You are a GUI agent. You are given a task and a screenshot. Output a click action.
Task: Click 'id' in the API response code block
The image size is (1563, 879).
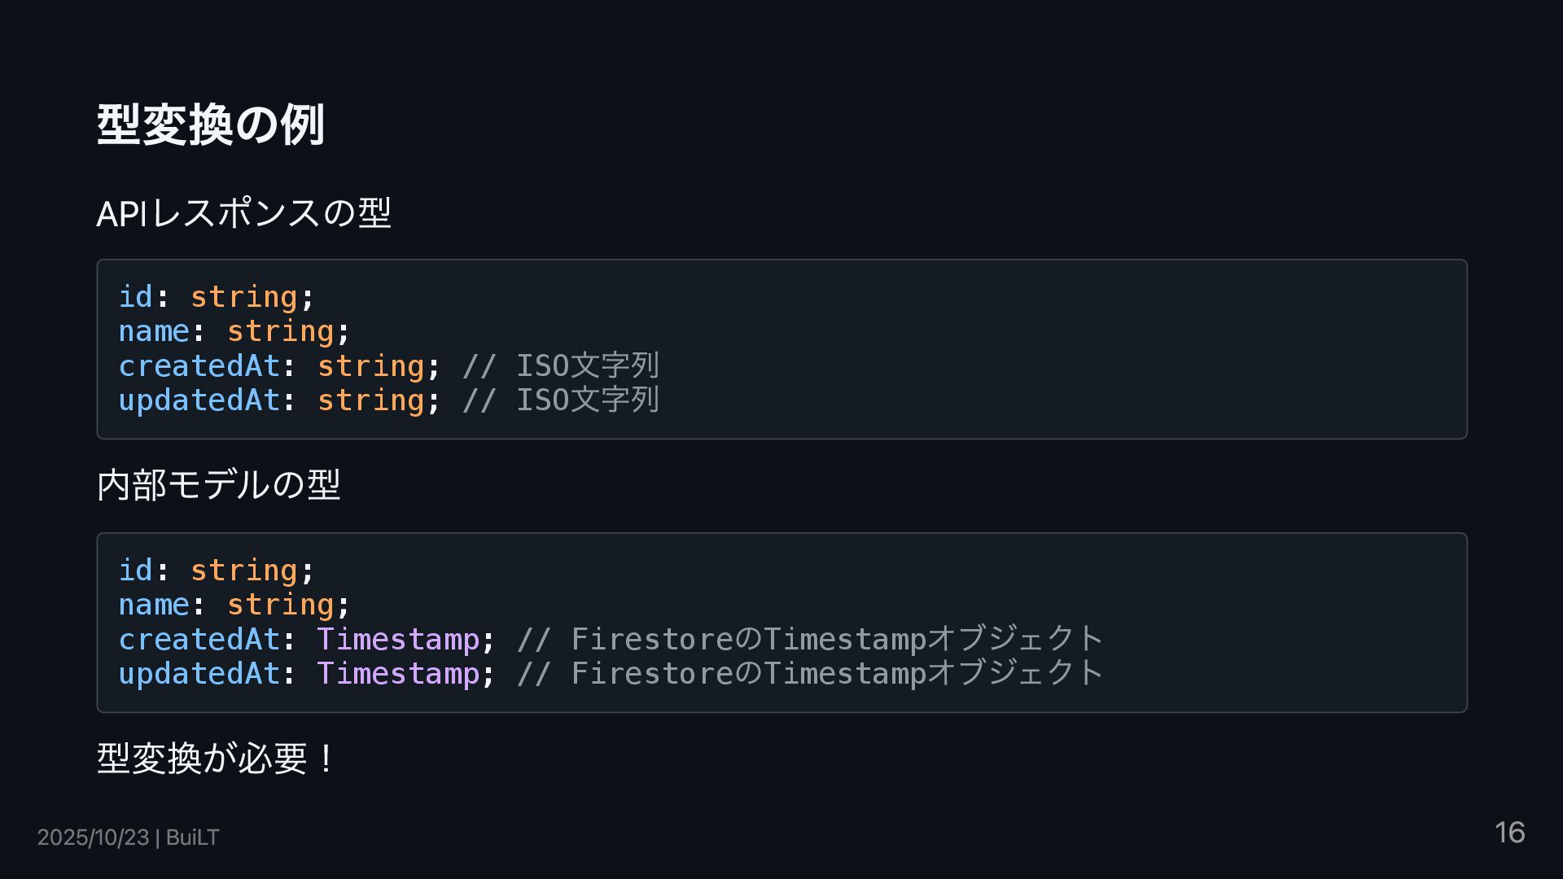[135, 297]
